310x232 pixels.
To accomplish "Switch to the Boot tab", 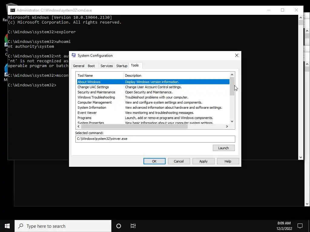I will click(91, 66).
